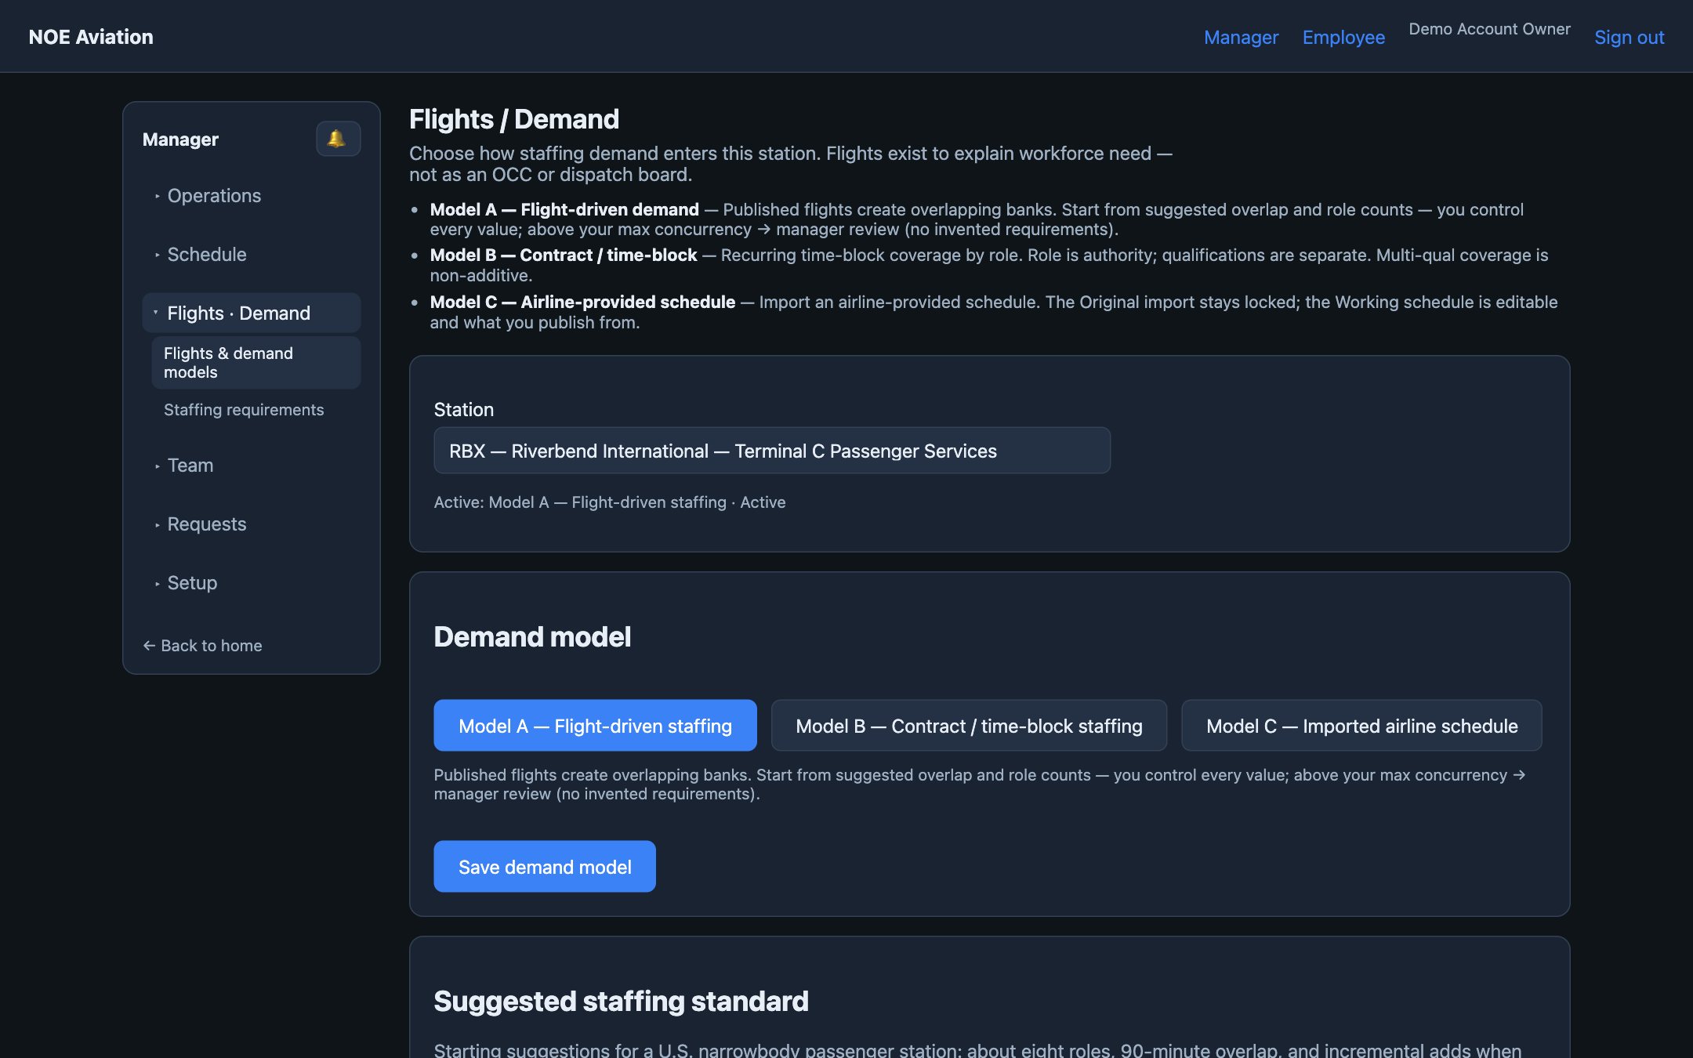Click the Flights / Demand page heading
The width and height of the screenshot is (1693, 1058).
[x=514, y=119]
